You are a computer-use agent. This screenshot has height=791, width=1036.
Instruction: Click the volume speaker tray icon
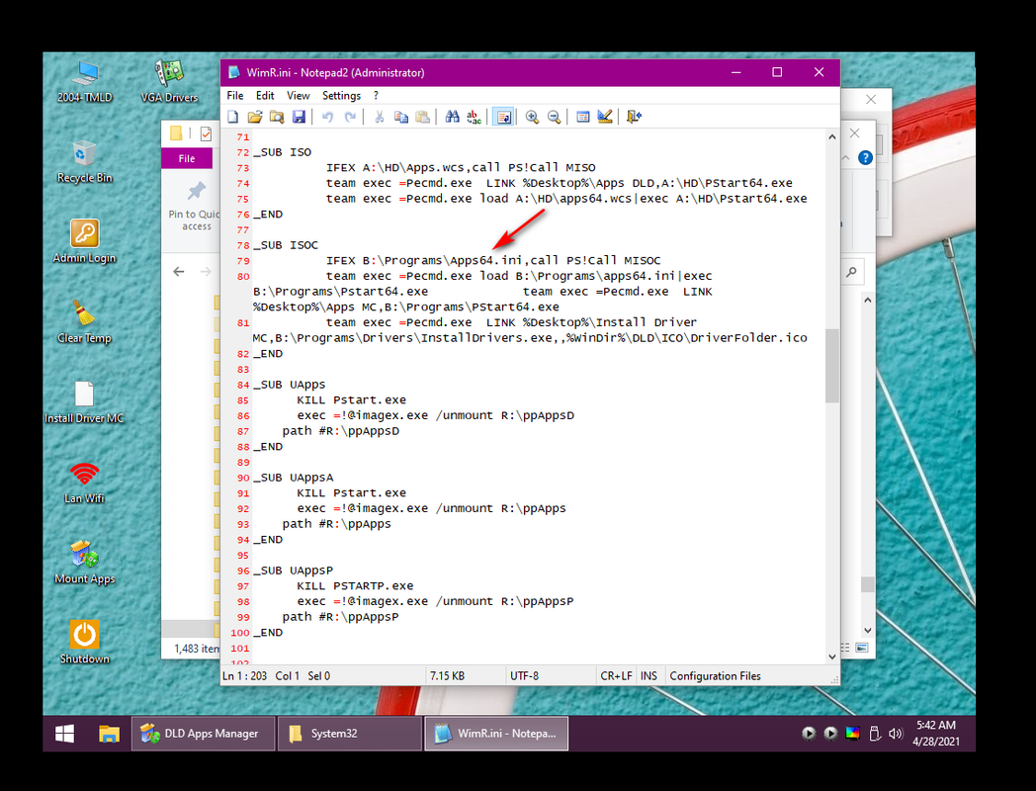[x=896, y=734]
